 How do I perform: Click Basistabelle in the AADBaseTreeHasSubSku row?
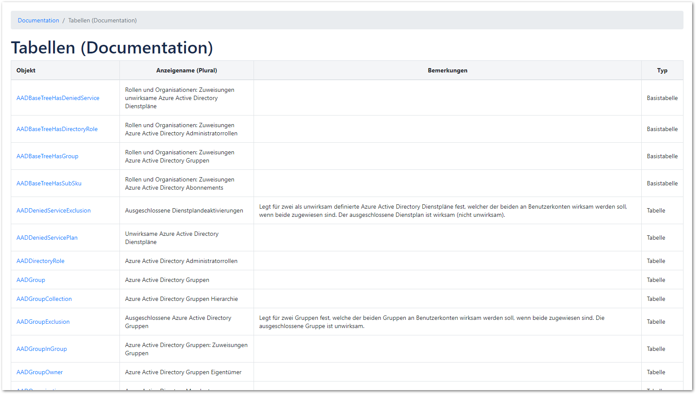pyautogui.click(x=662, y=183)
